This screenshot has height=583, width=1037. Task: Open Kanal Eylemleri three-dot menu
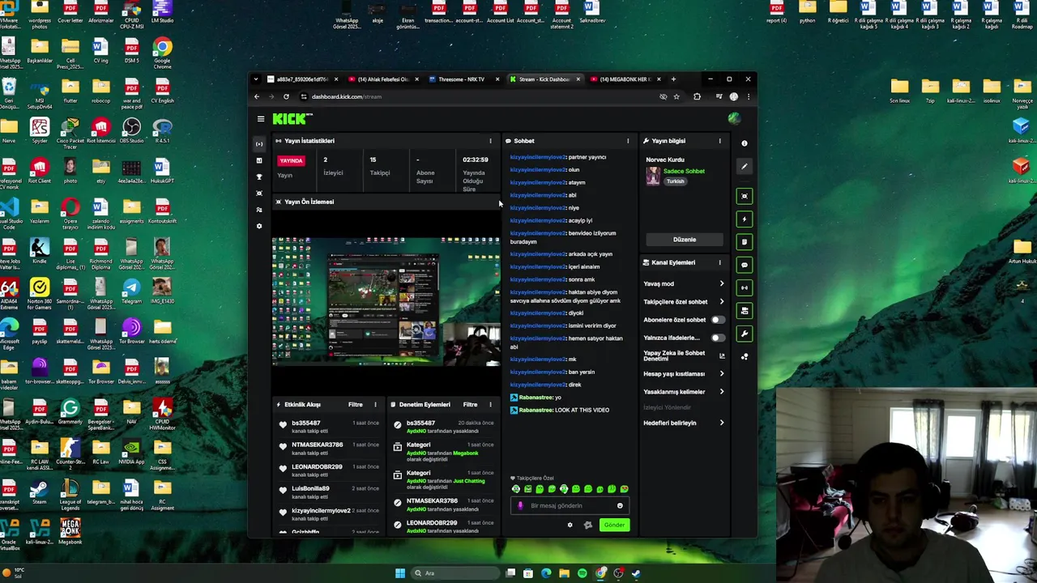pyautogui.click(x=719, y=262)
